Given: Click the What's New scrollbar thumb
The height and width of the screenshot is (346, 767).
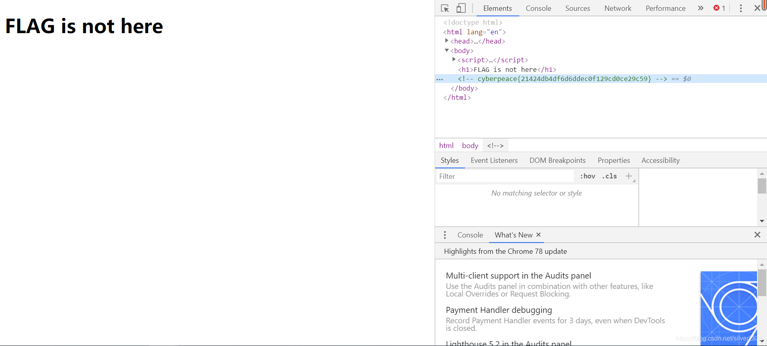Looking at the screenshot, I should (x=762, y=283).
